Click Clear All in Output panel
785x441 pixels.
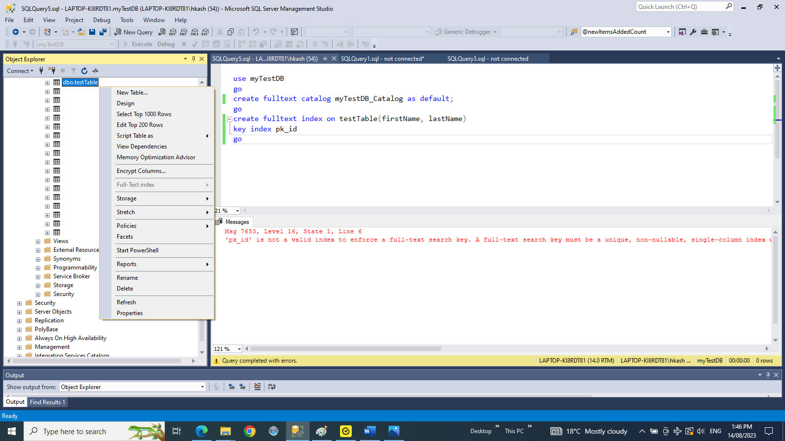[x=257, y=387]
